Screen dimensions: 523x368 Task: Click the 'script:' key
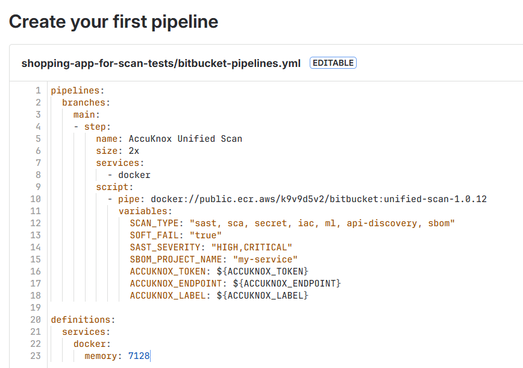click(x=114, y=187)
